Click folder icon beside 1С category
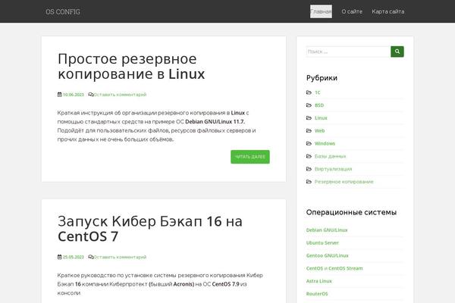The image size is (455, 303). click(309, 92)
